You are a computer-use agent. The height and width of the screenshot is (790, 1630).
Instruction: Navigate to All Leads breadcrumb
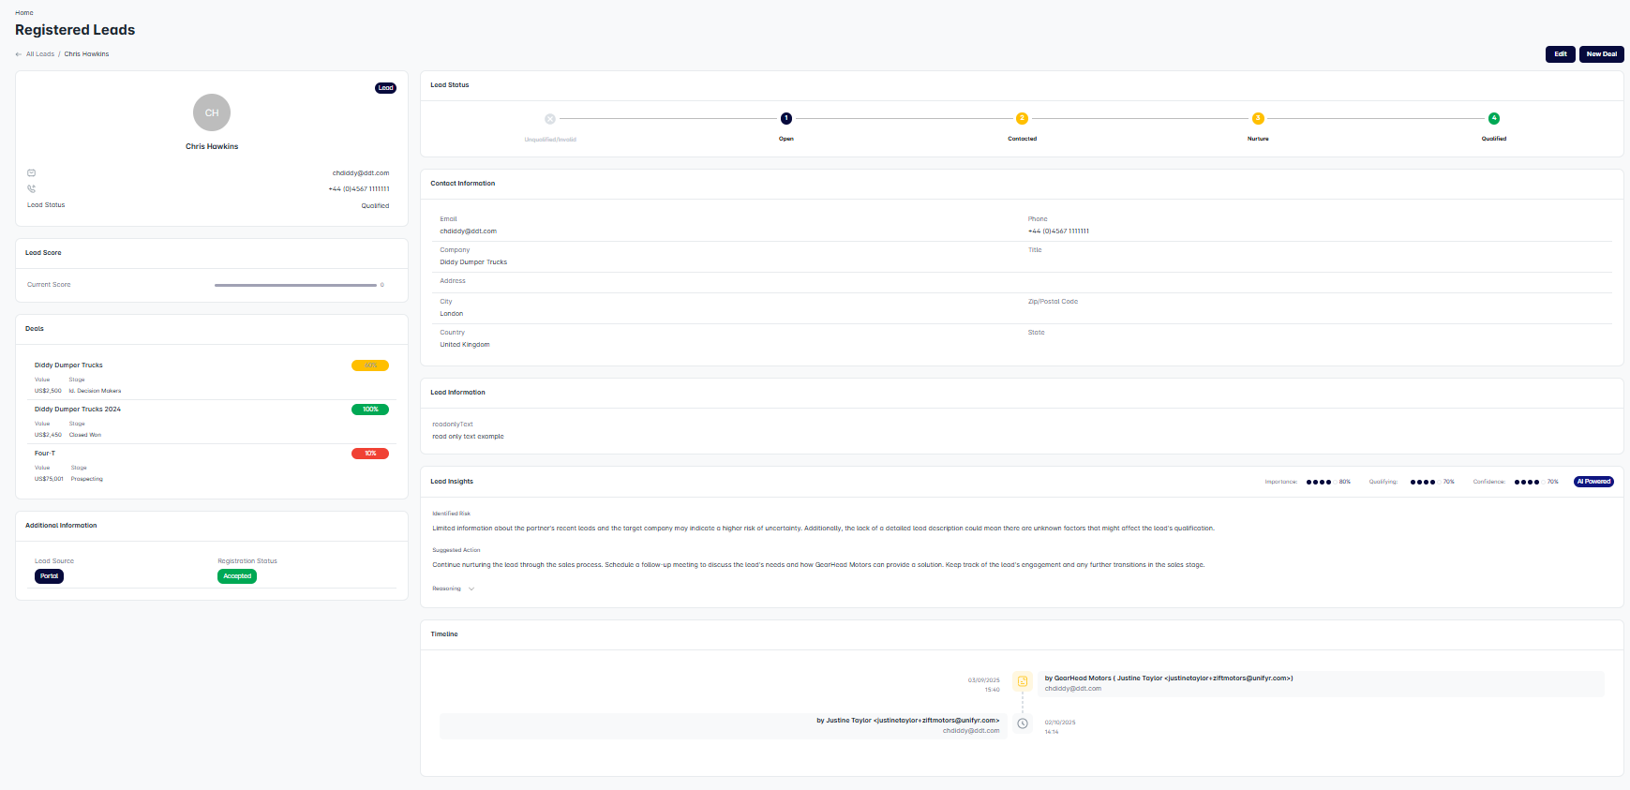[x=40, y=54]
